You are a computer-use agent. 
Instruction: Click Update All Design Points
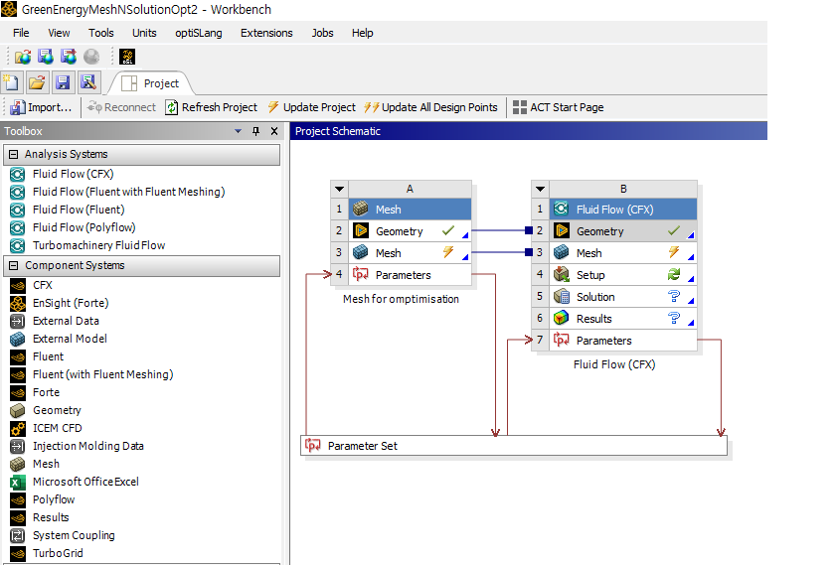click(430, 107)
